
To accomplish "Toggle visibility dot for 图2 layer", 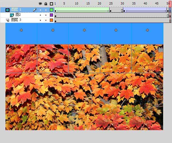I will point(40,15).
